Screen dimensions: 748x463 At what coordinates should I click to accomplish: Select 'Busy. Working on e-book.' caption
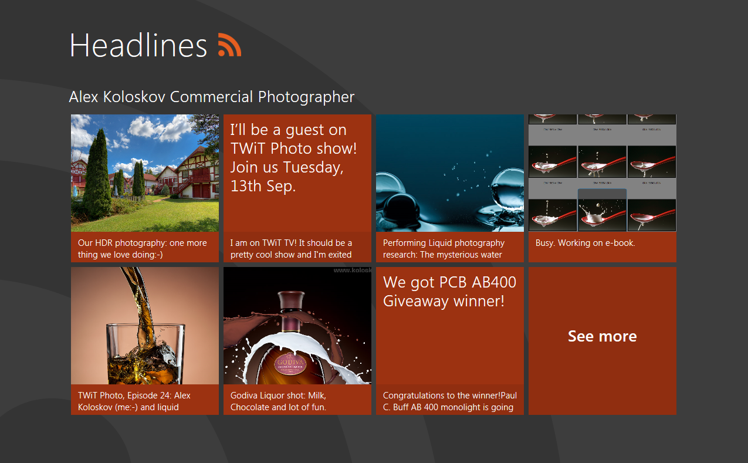(x=603, y=247)
